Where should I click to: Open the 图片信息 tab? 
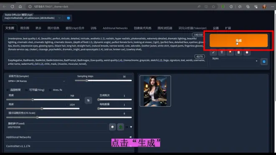(54, 28)
